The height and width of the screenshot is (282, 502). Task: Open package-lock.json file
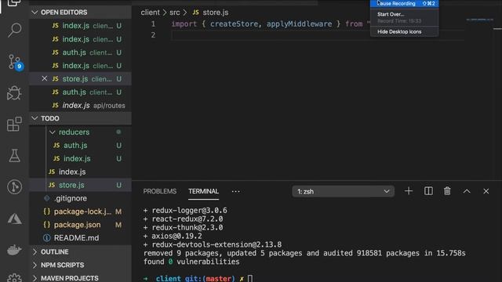click(x=80, y=211)
